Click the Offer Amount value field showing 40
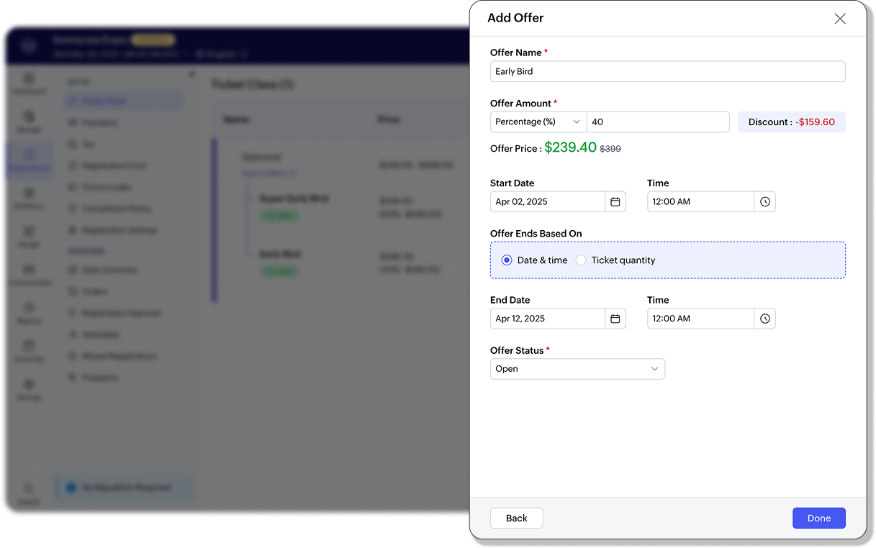The image size is (876, 548). tap(658, 122)
